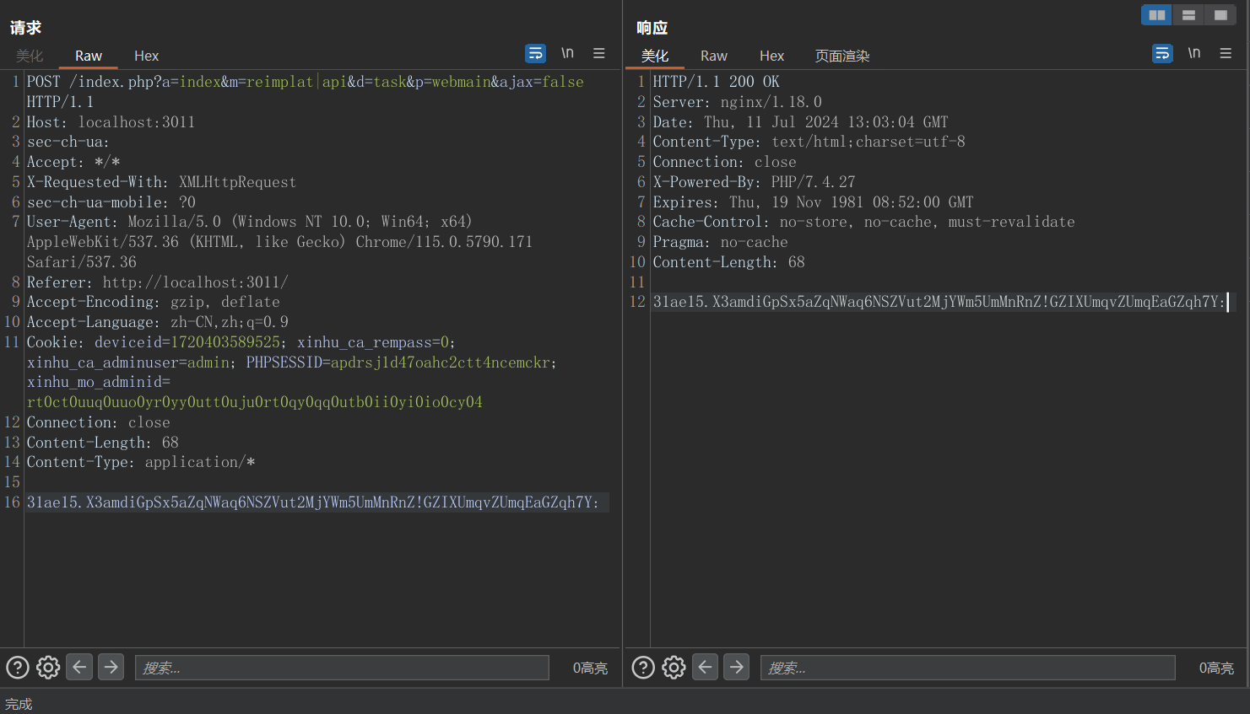Click the Server: nginx/1.18.0 header
The width and height of the screenshot is (1250, 714).
point(737,102)
